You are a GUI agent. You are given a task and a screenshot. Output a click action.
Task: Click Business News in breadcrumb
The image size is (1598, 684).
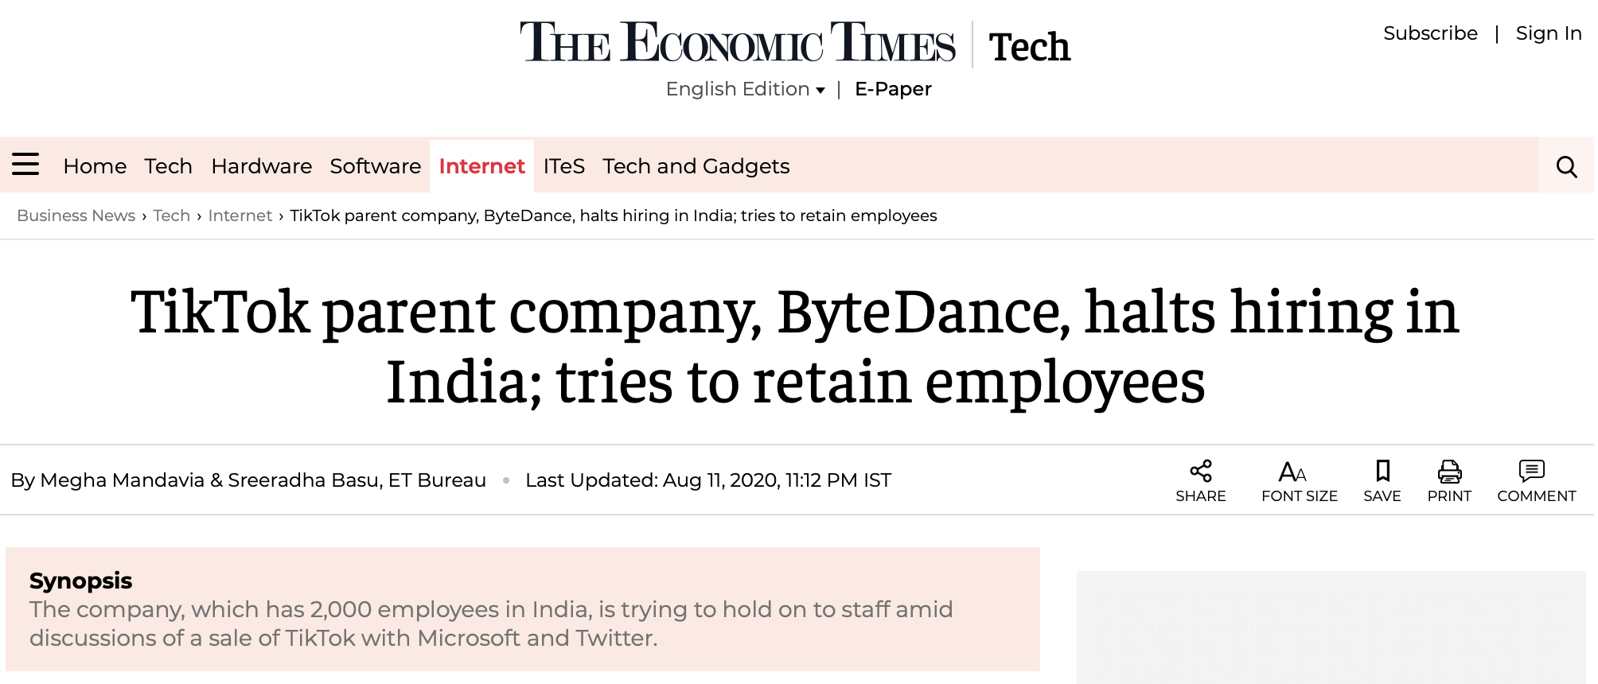click(x=76, y=216)
